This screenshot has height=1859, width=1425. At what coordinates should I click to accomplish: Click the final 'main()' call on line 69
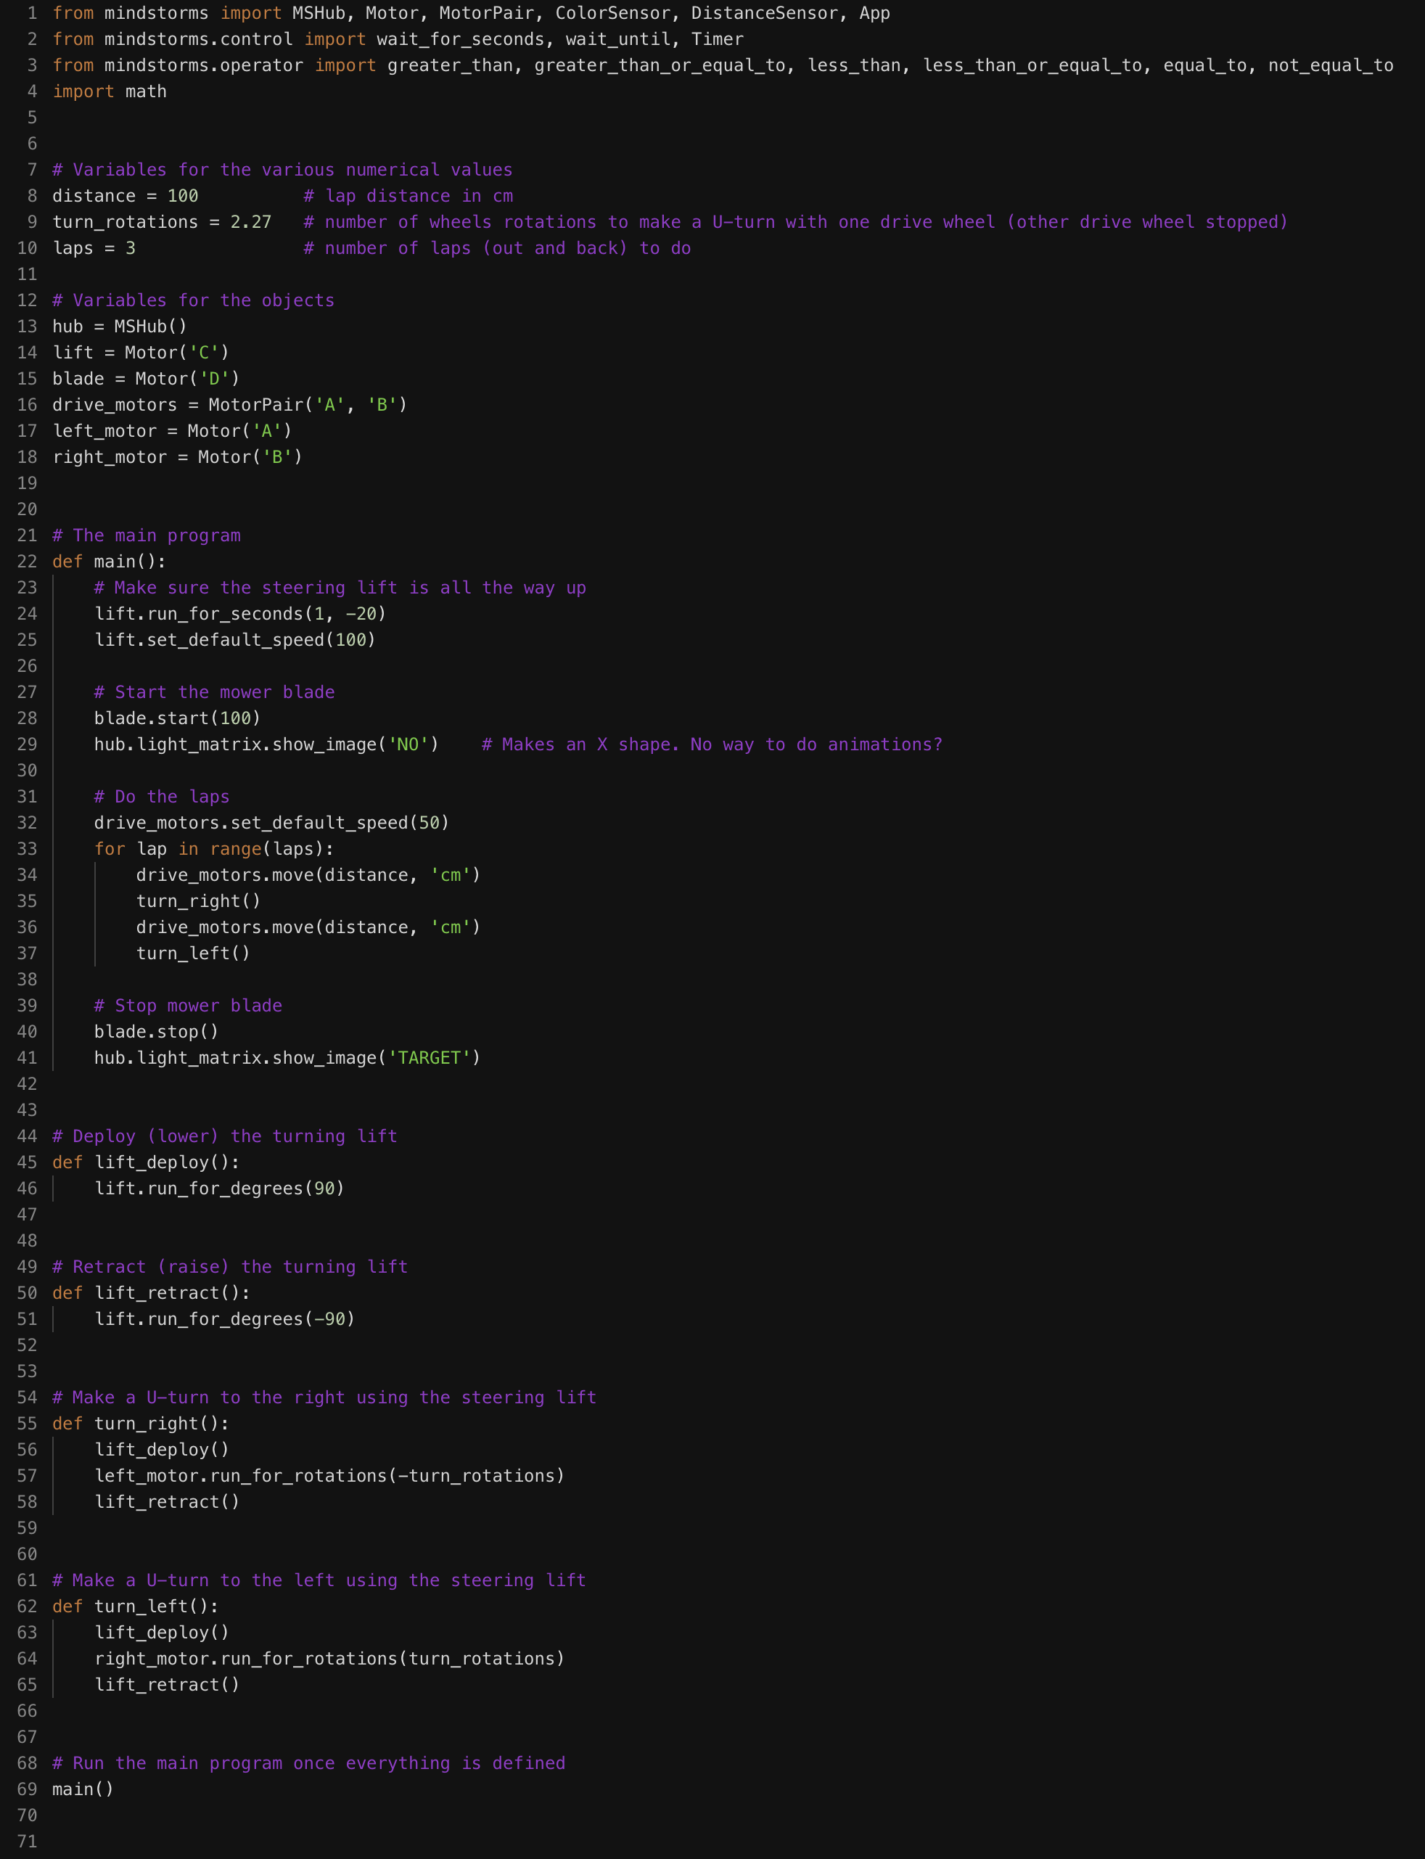pos(83,1789)
